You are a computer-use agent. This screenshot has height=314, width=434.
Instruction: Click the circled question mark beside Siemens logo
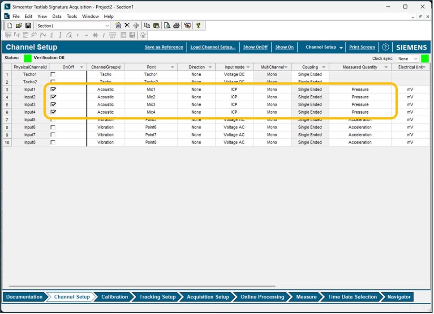(x=385, y=47)
